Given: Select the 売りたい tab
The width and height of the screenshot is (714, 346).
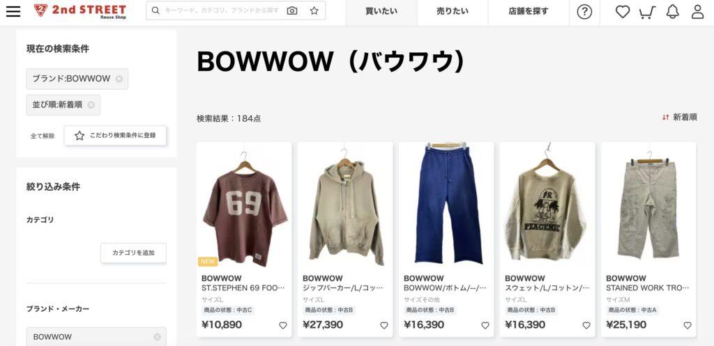Looking at the screenshot, I should [x=452, y=11].
